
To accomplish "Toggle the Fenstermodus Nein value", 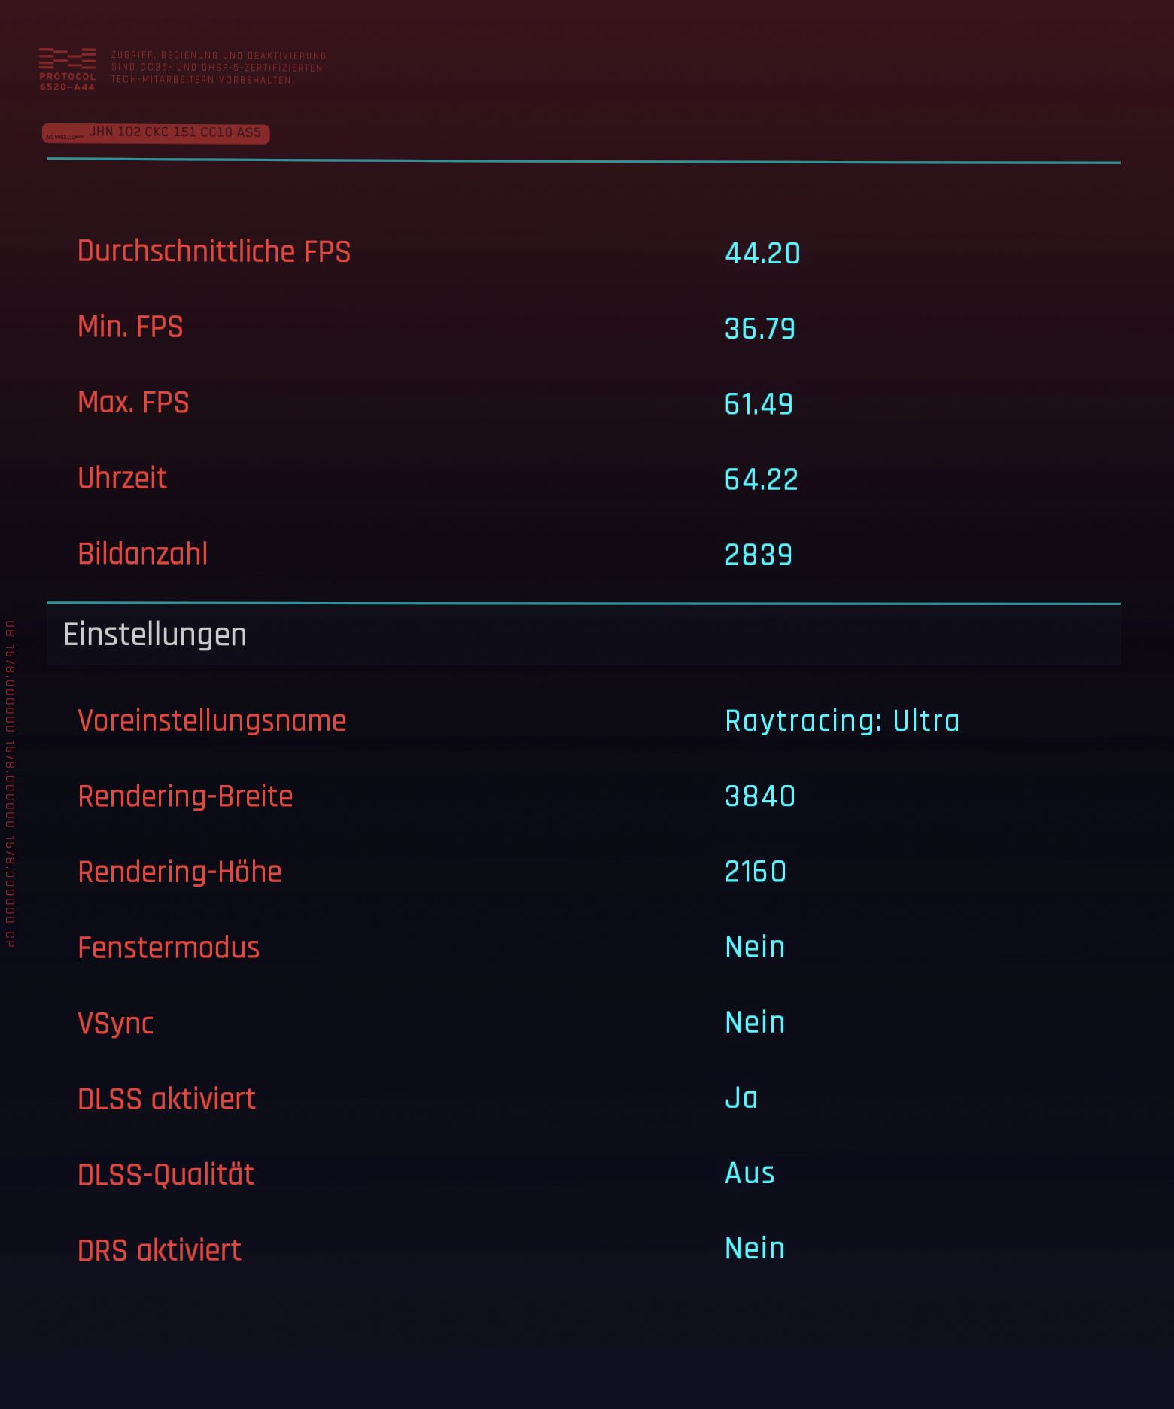I will point(755,947).
